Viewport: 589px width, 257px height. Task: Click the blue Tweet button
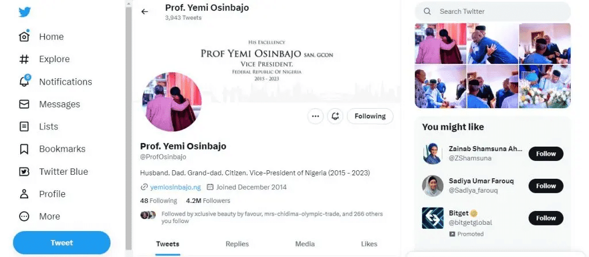[62, 243]
